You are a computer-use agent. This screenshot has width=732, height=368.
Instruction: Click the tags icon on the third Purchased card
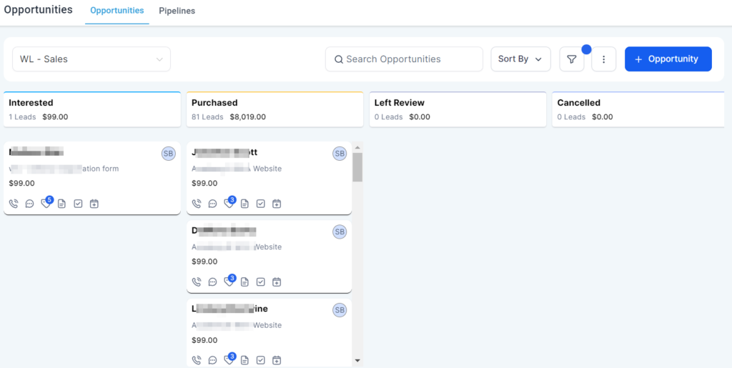point(229,360)
